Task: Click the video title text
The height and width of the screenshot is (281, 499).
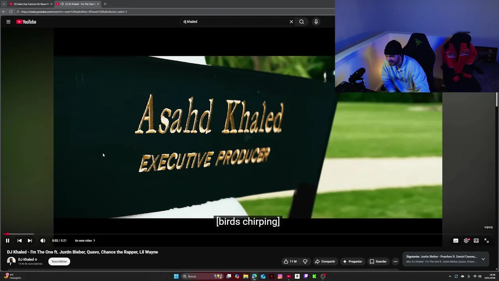Action: 82,252
